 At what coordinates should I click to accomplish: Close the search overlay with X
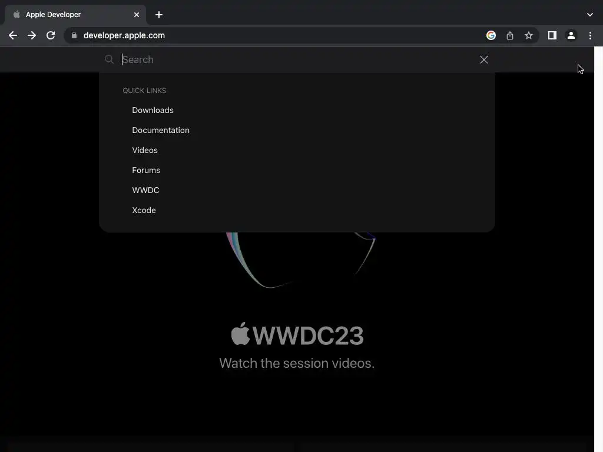(x=484, y=59)
